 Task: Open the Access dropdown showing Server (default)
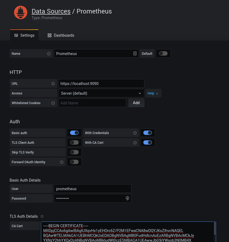pos(101,93)
